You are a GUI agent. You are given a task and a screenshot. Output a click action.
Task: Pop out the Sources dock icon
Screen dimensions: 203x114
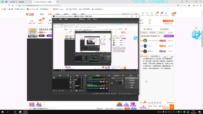point(86,75)
